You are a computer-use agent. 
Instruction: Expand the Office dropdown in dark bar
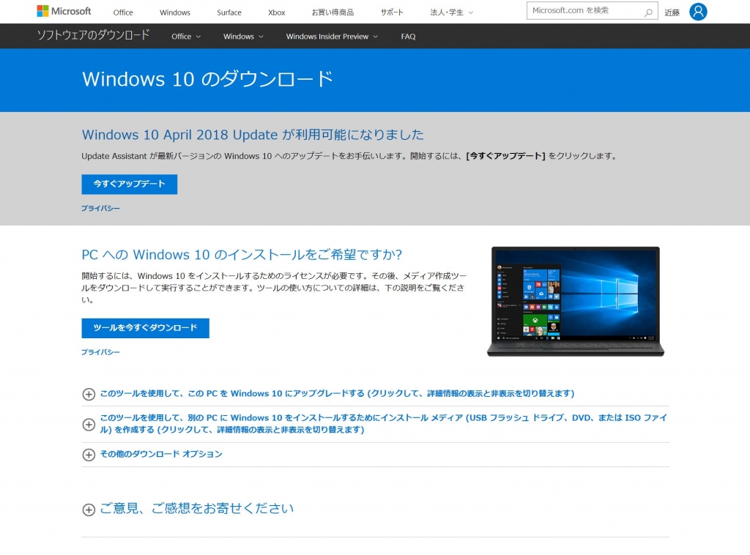[186, 37]
